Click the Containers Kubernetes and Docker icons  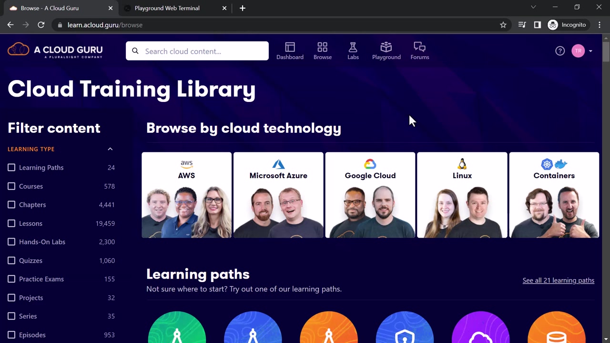tap(554, 164)
